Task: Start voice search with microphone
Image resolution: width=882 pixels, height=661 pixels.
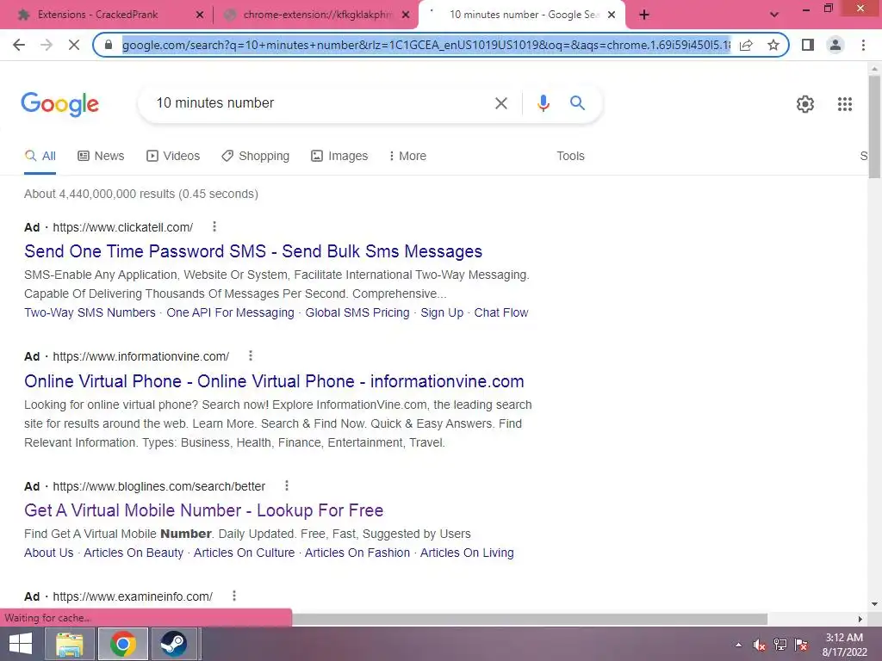Action: coord(543,103)
